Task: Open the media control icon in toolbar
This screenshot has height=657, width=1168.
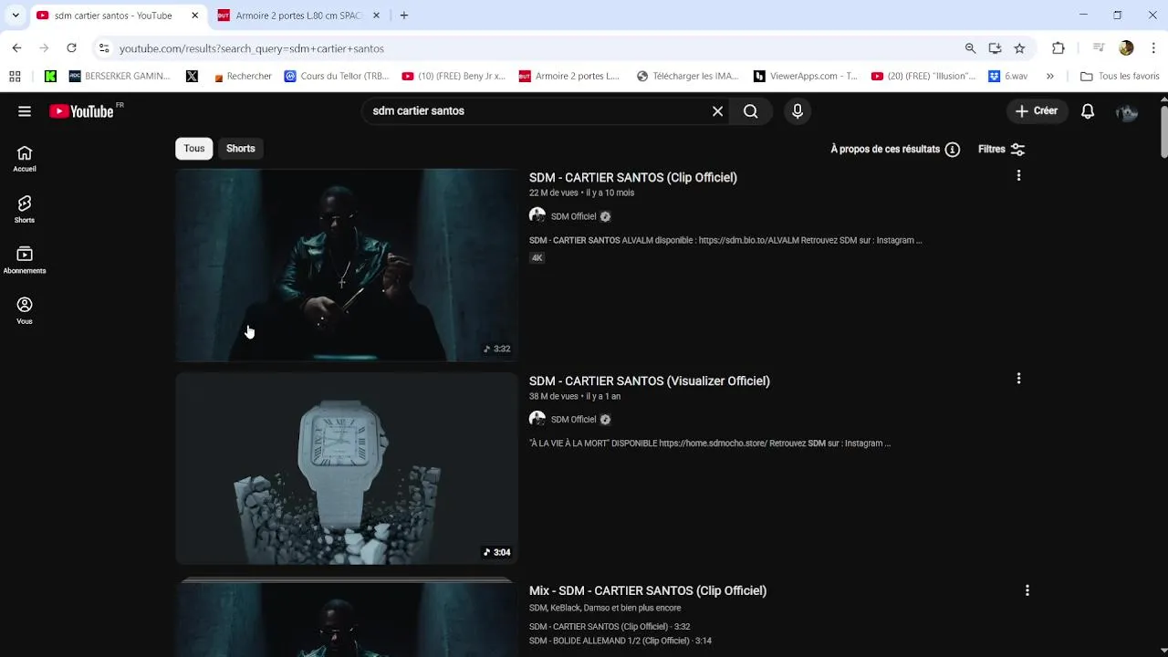Action: (1099, 48)
